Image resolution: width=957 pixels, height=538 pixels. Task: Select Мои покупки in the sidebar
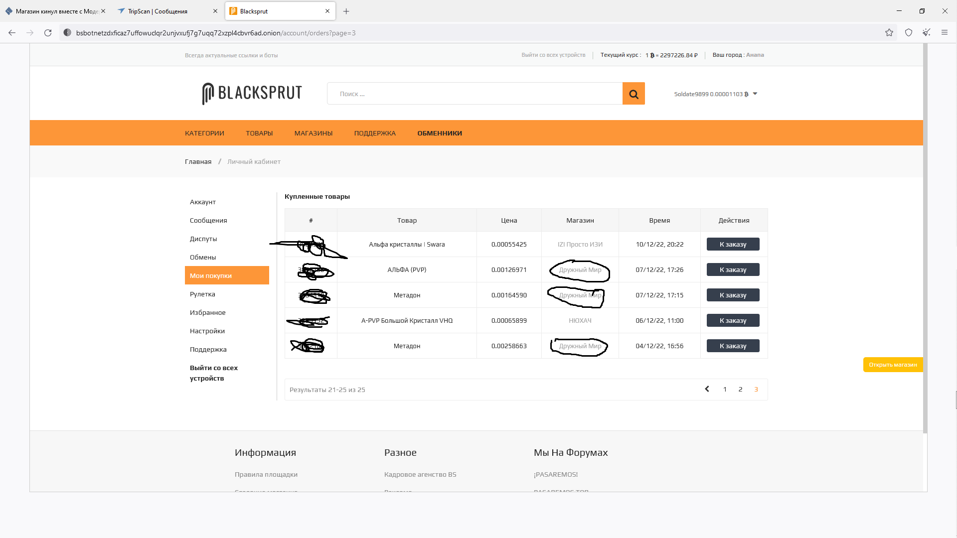pos(227,275)
